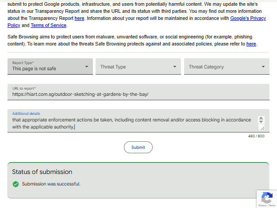Viewport: 277px width, 208px height.
Task: Click the reCAPTCHA logo badge
Action: point(267,197)
